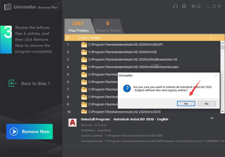Collapse program details with the triangle arrow

tap(212, 118)
